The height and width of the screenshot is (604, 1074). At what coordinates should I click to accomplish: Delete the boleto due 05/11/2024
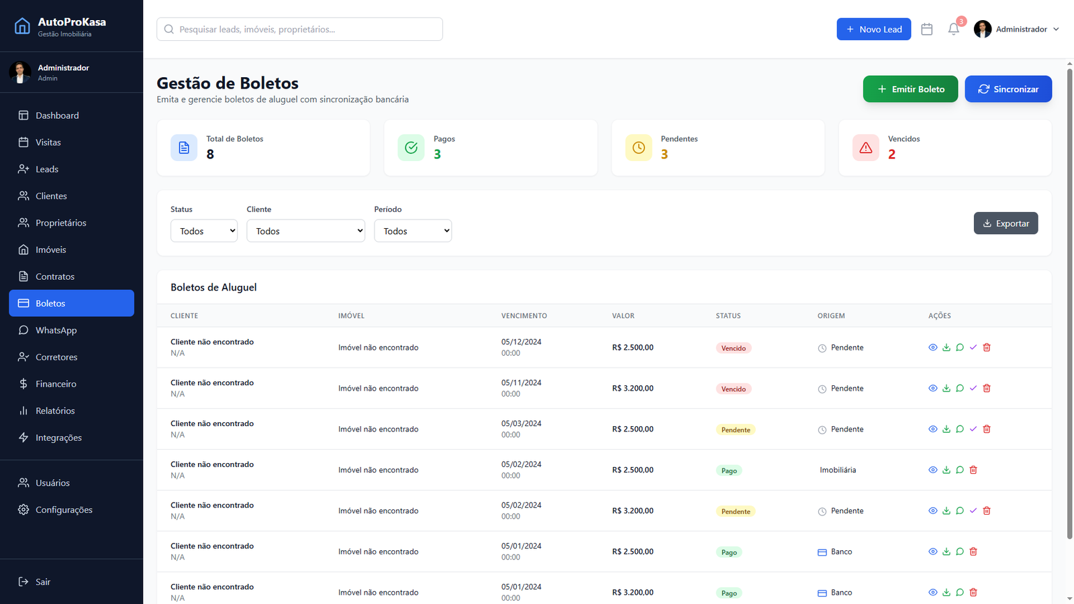(x=987, y=389)
